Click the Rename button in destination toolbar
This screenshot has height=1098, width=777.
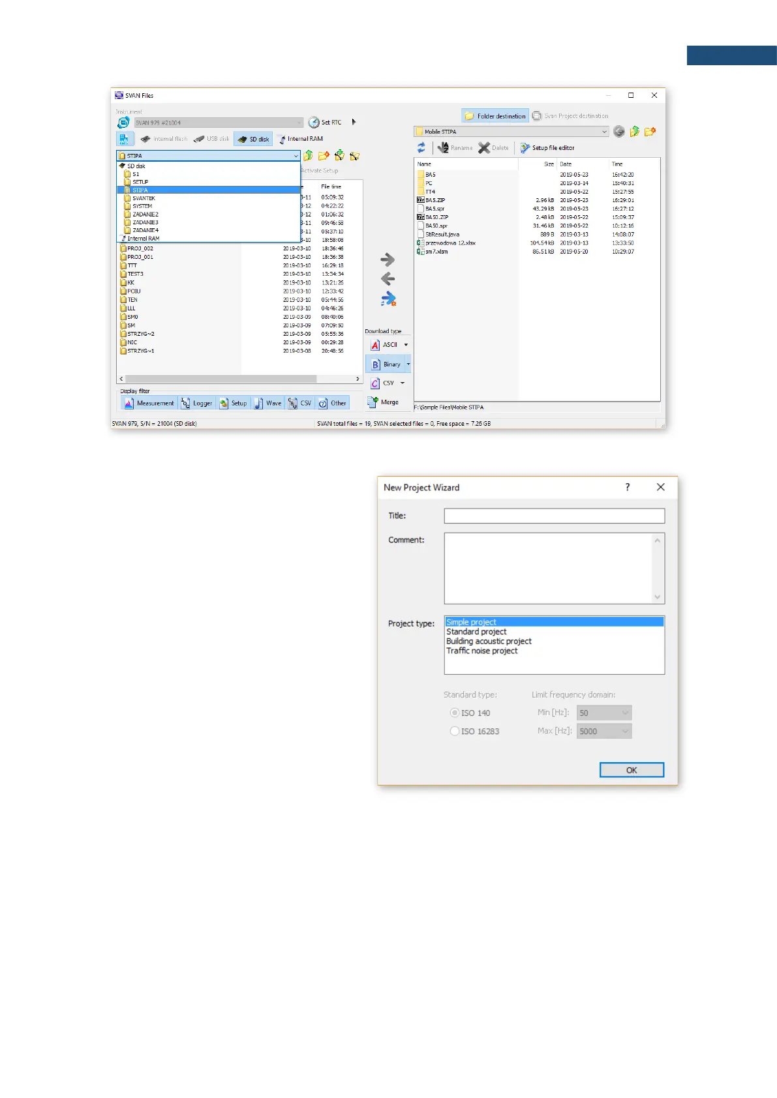[455, 148]
